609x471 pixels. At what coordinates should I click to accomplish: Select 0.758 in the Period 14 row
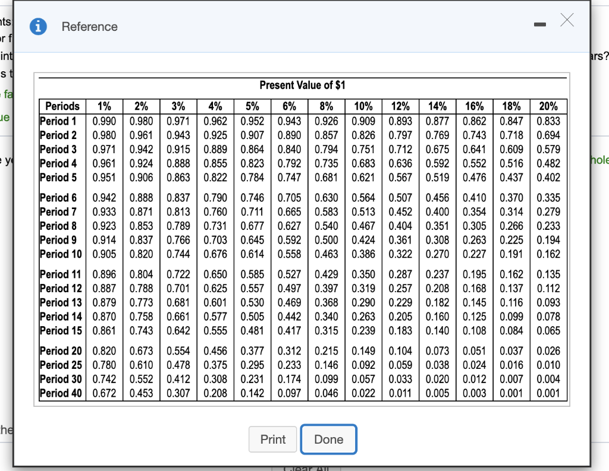coord(141,317)
